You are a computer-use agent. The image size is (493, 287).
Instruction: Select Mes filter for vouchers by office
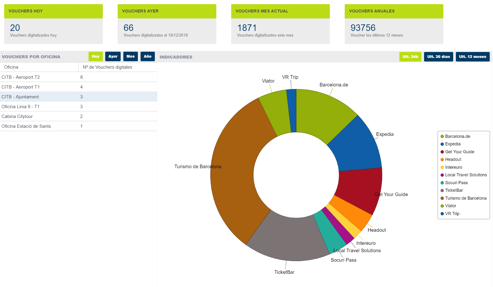(x=130, y=56)
